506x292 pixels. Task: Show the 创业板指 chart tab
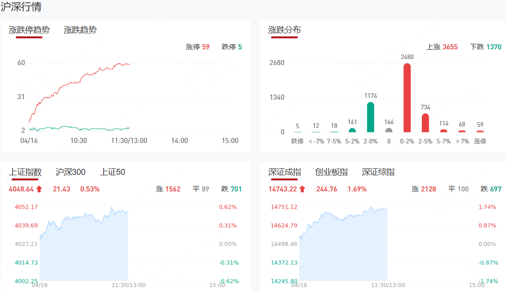(331, 172)
